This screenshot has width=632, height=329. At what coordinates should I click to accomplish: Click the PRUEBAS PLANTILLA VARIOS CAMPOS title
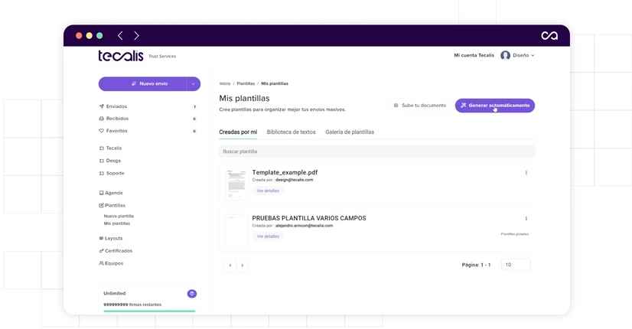pos(309,218)
